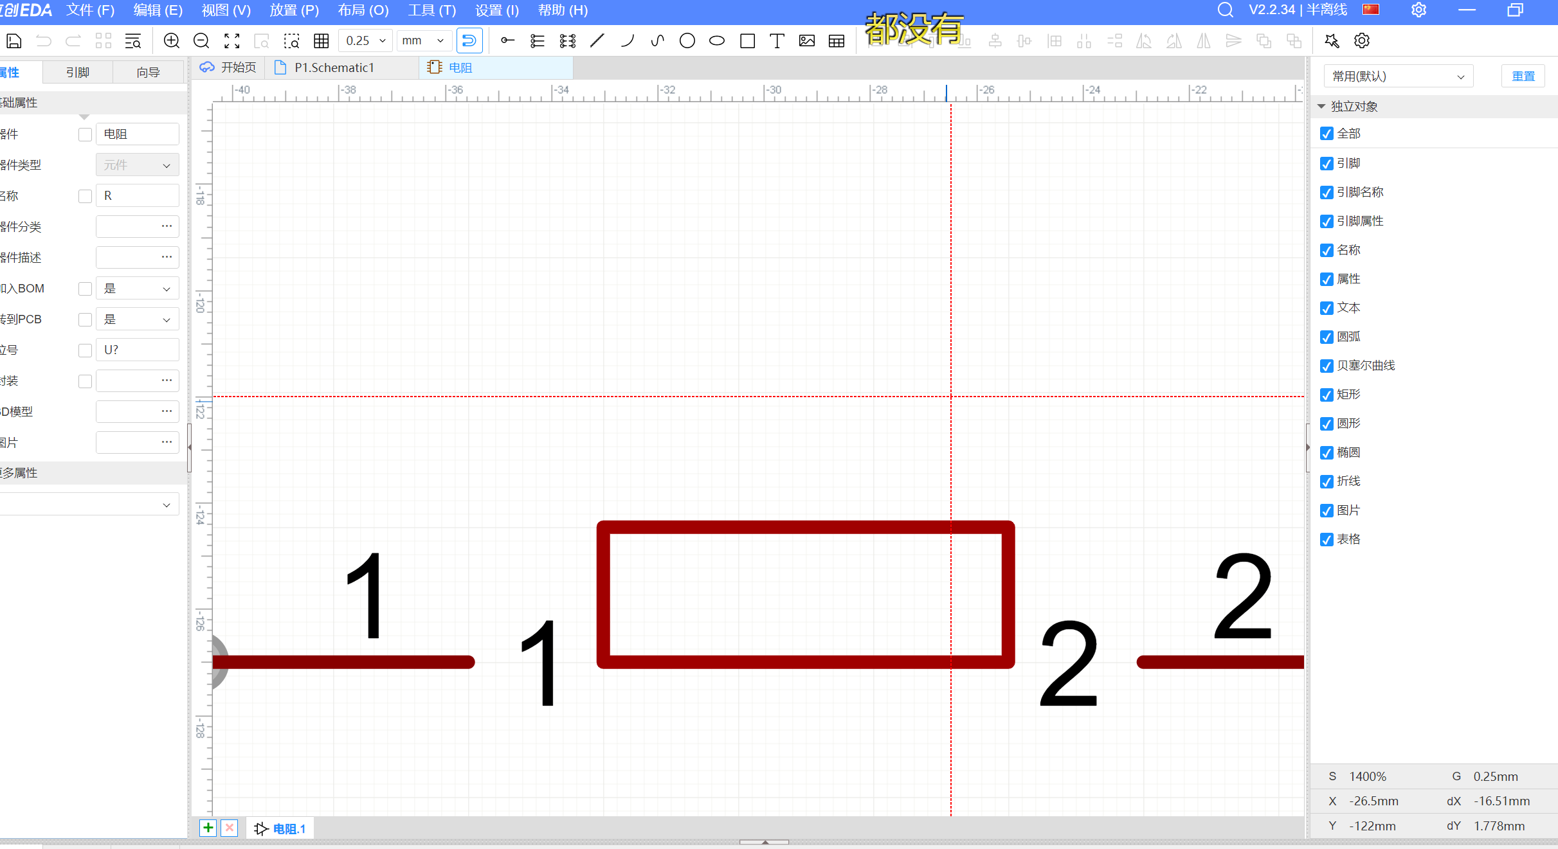Image resolution: width=1558 pixels, height=849 pixels.
Task: Select the Rectangle drawing tool
Action: [747, 41]
